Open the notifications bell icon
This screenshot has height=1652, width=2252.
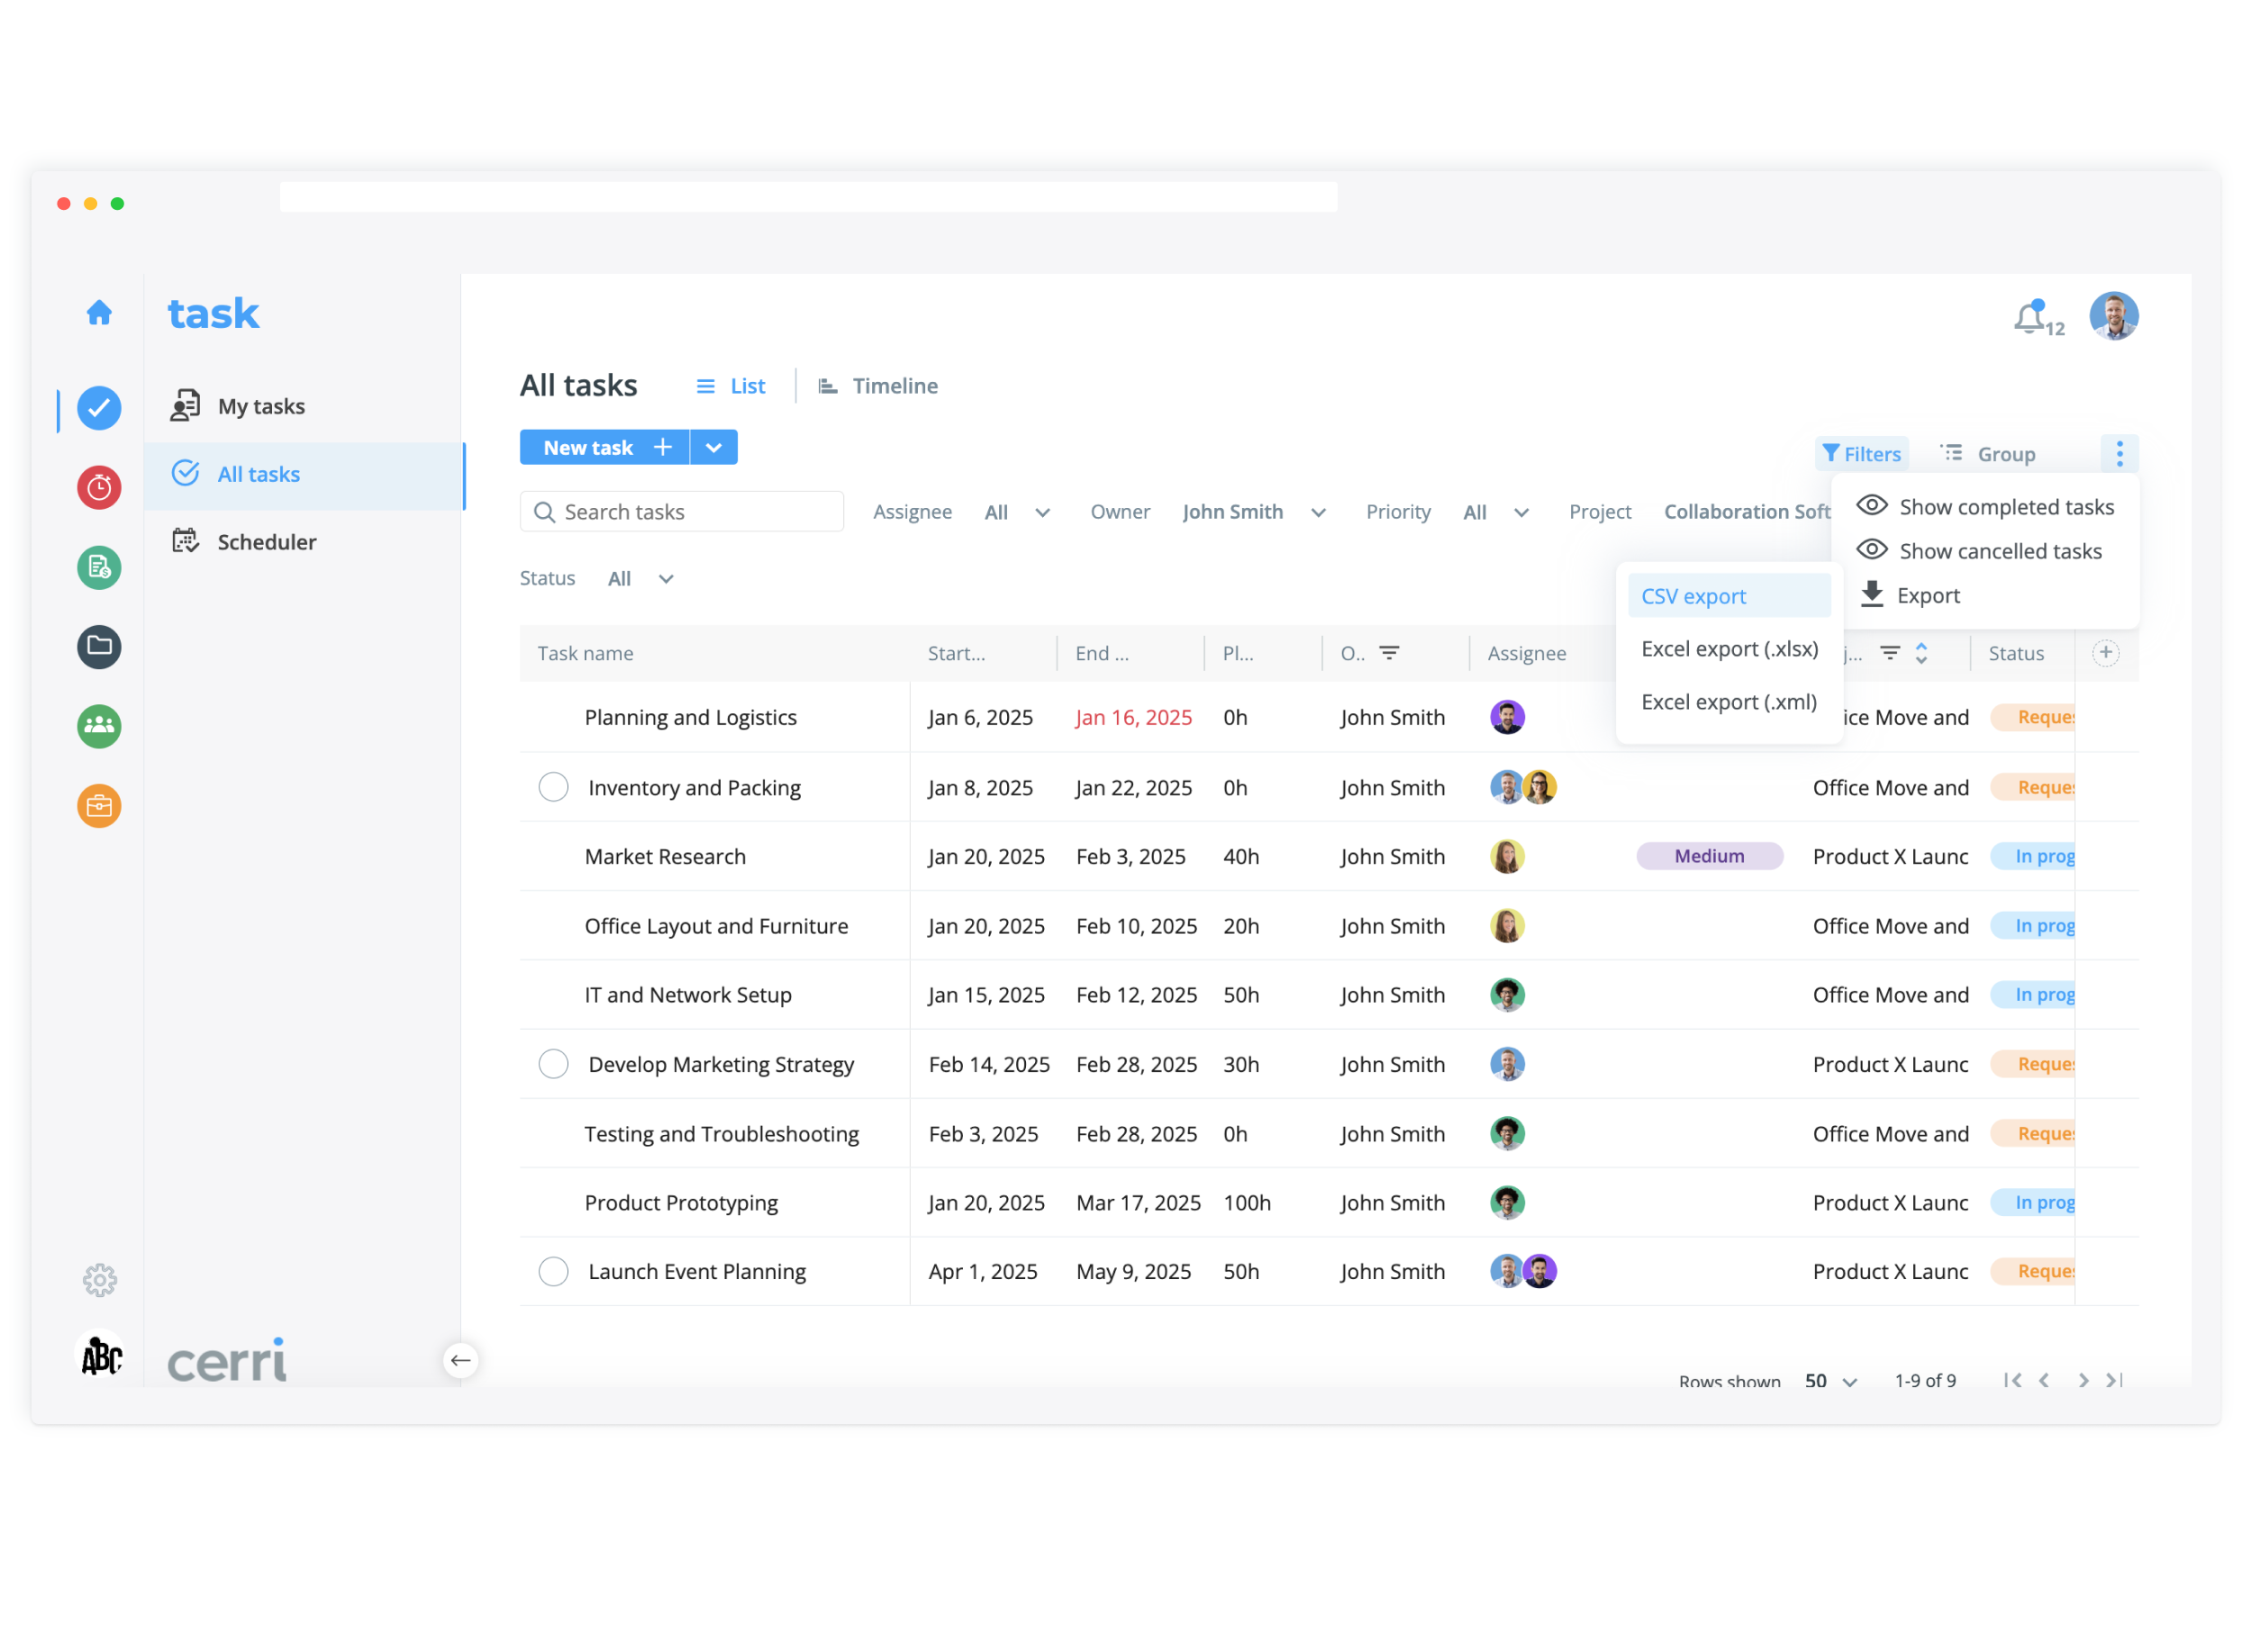pos(2029,318)
